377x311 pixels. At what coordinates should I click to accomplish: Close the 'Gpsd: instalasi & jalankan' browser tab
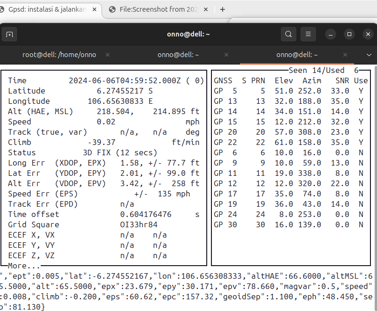tap(94, 9)
